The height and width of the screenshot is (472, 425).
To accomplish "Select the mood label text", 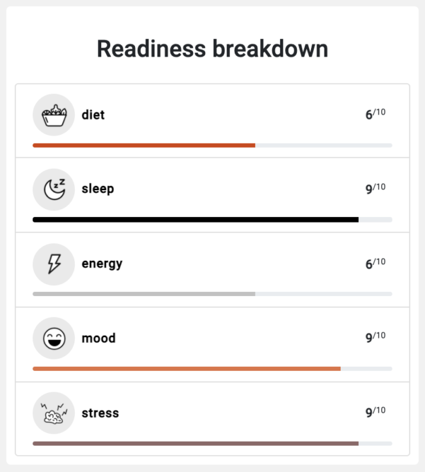I will click(x=98, y=338).
